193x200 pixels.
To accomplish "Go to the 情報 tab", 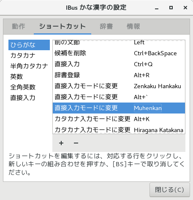I will pos(133,27).
